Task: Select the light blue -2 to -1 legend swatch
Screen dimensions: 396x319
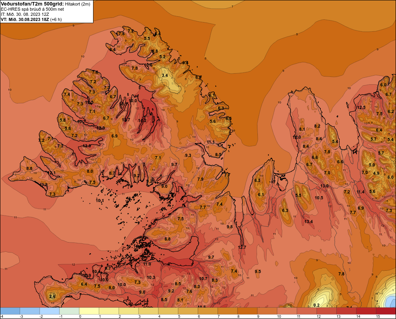Action: pos(50,311)
